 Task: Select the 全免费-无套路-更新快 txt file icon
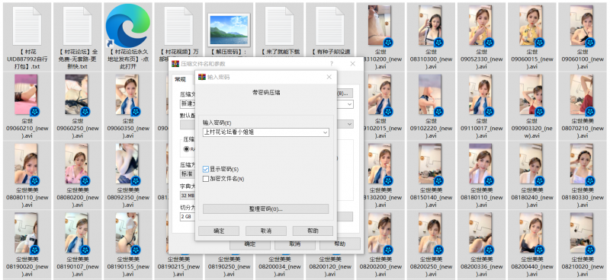click(78, 26)
